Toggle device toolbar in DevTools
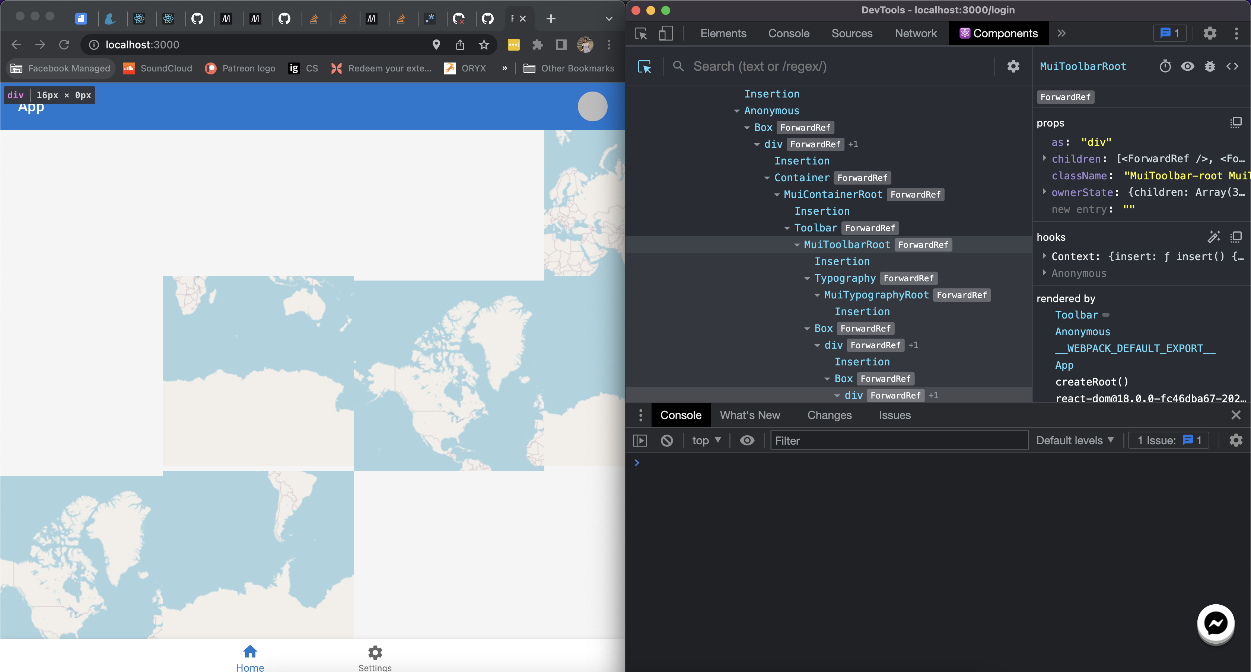1251x672 pixels. click(x=665, y=33)
